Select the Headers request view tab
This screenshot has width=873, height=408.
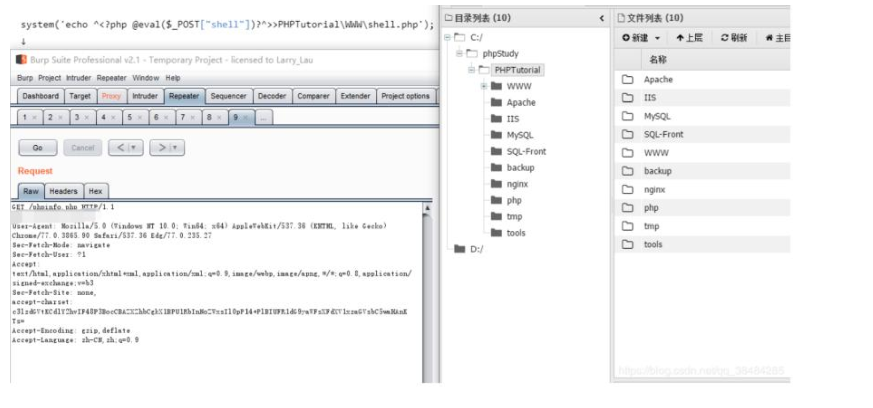pos(64,191)
